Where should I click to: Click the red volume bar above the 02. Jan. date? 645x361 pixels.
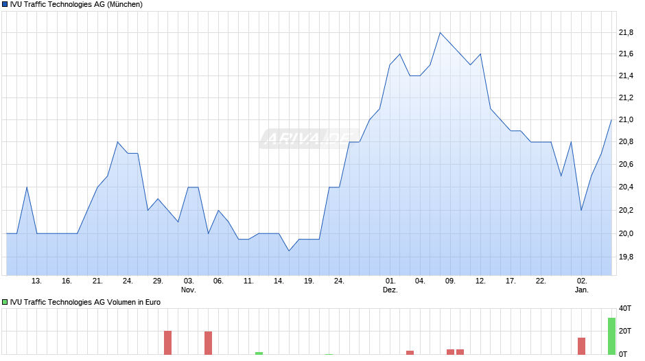click(582, 346)
